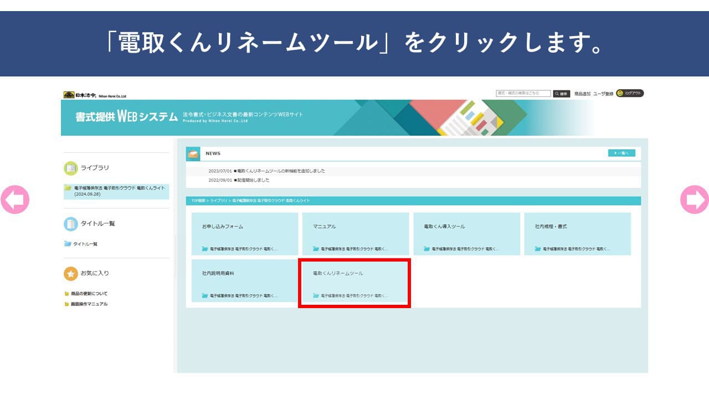Viewport: 709px width, 399px height.
Task: Click the folder icon in お申し込みフォーム card
Action: [205, 249]
